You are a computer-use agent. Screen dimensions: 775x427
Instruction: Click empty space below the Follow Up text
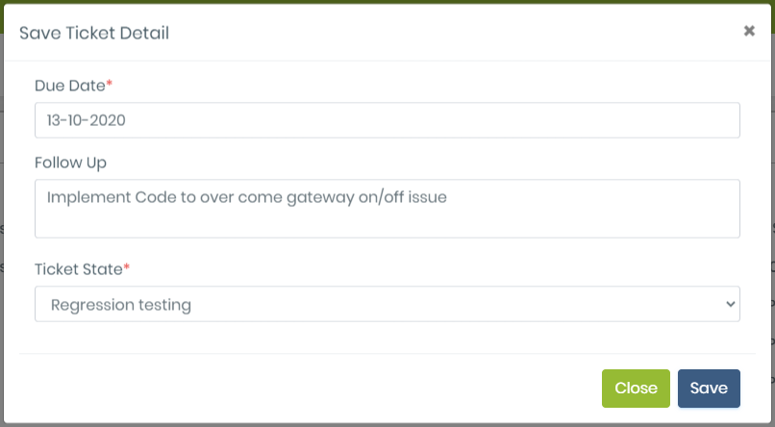pos(385,223)
